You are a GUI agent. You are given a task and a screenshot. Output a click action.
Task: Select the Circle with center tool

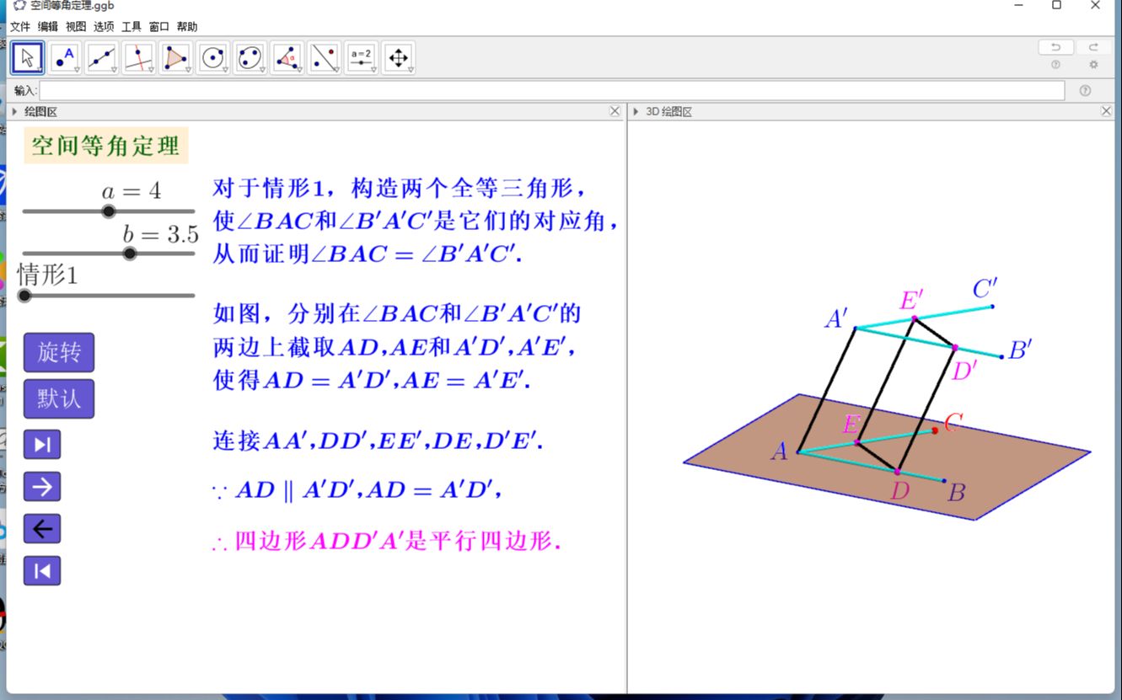(x=212, y=58)
